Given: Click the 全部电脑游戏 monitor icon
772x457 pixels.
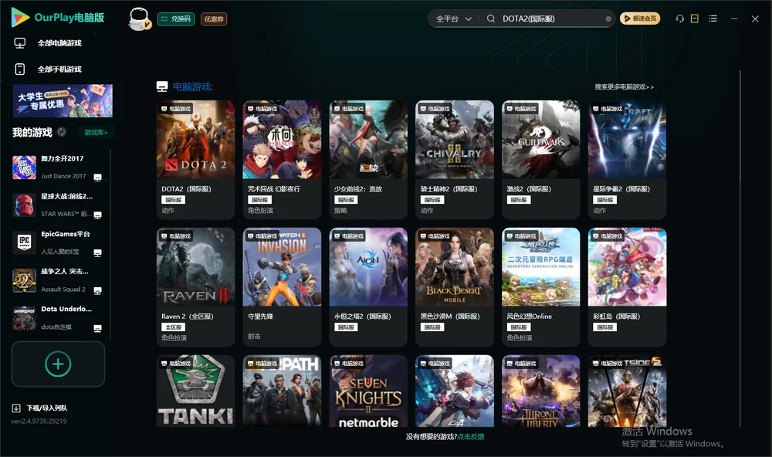Looking at the screenshot, I should [x=20, y=43].
